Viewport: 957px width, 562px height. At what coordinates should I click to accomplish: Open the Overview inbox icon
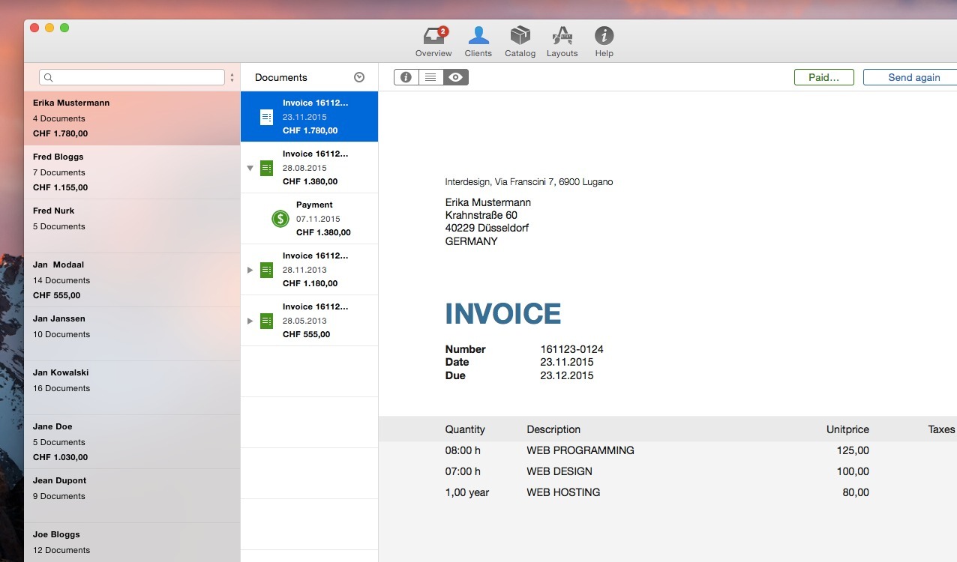click(x=433, y=36)
